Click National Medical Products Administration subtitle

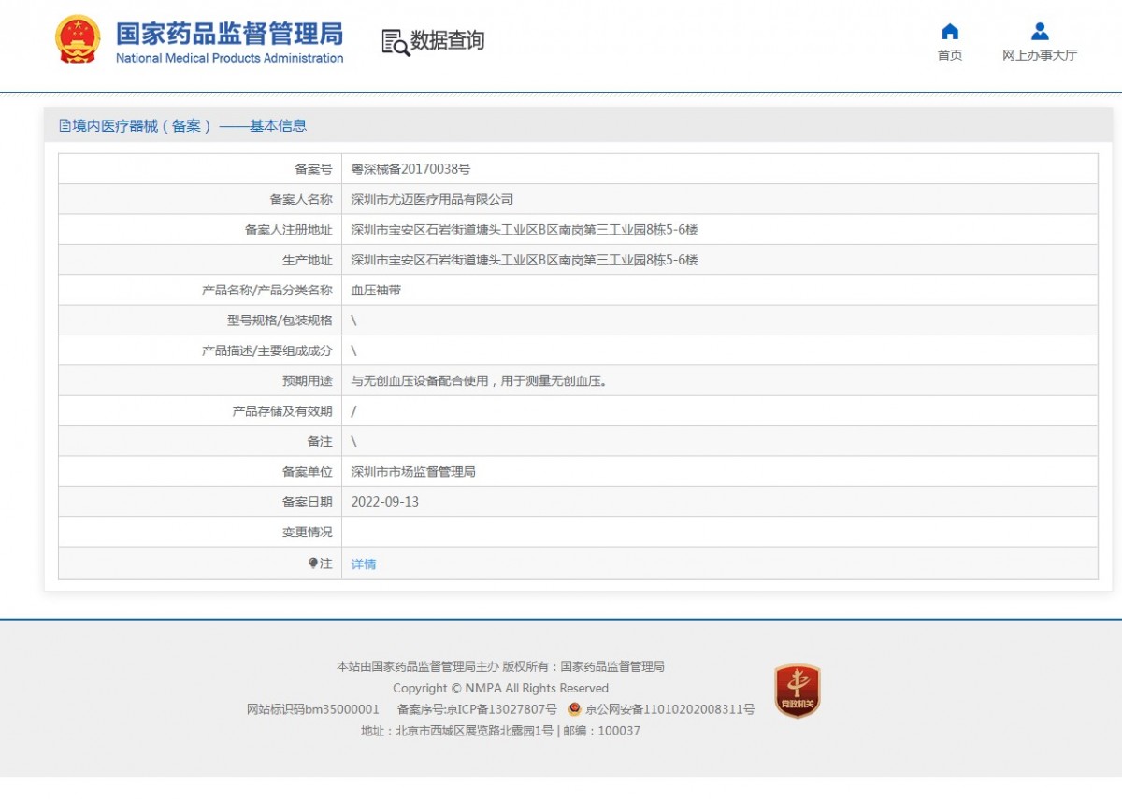[x=229, y=58]
